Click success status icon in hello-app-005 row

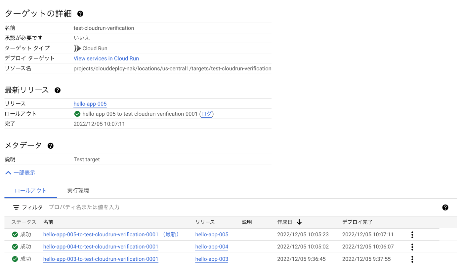[15, 235]
